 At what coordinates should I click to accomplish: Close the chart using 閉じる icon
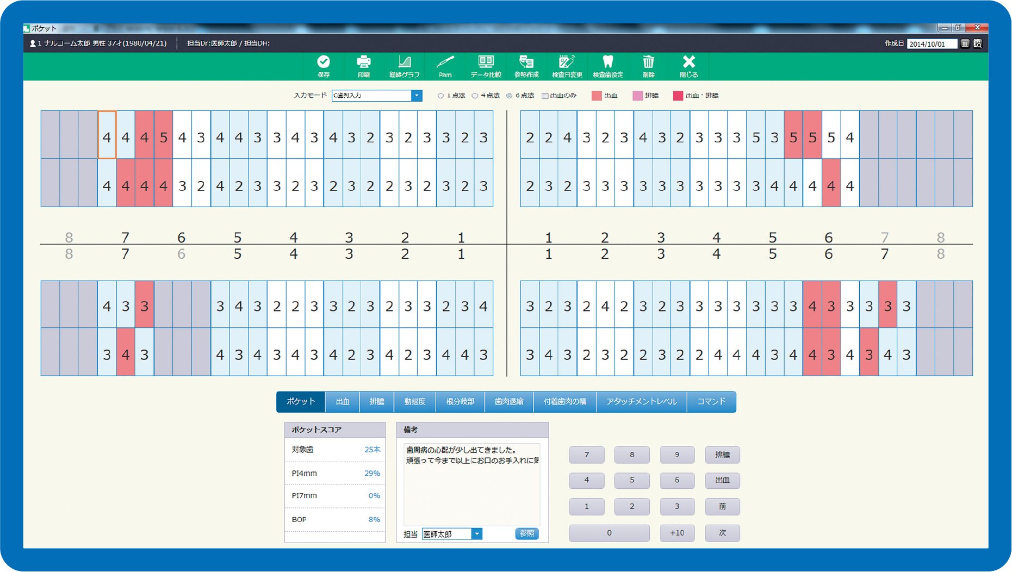pyautogui.click(x=688, y=66)
